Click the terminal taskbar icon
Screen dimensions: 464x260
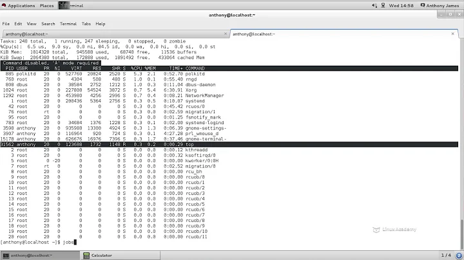coord(6,255)
